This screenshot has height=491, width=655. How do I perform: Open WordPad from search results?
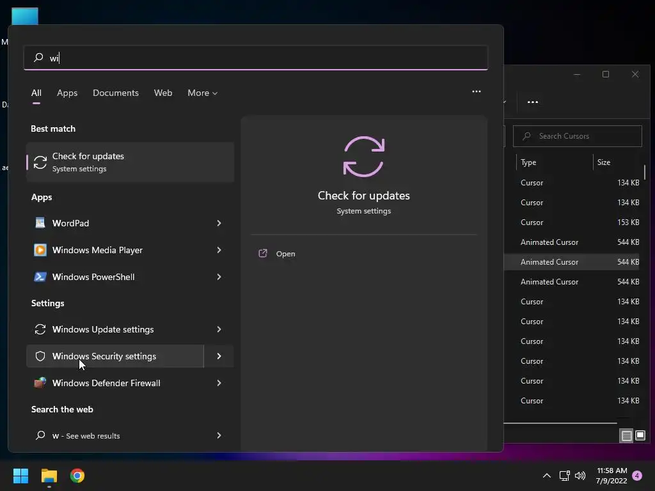115,223
